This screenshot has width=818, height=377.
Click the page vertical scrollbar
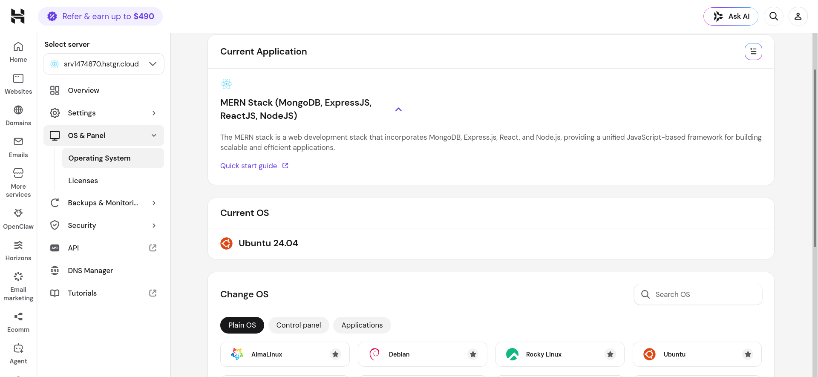tap(815, 158)
